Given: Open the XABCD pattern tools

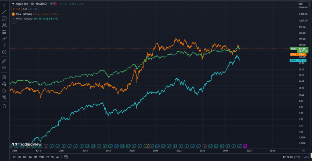Looking at the screenshot, I should [4, 25].
